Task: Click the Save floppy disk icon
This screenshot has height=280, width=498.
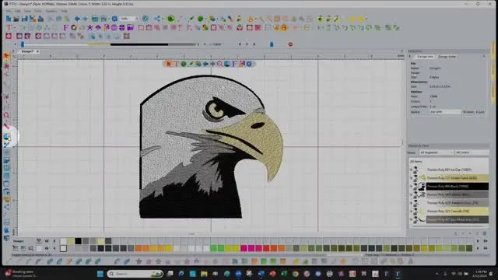Action: tap(24, 19)
